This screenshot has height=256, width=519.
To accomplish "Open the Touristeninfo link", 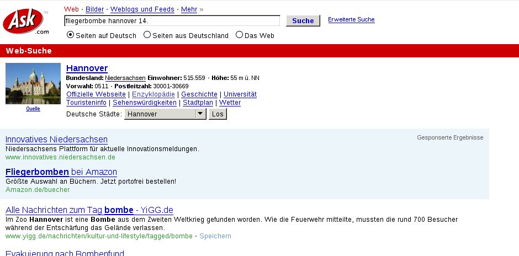I will (86, 103).
